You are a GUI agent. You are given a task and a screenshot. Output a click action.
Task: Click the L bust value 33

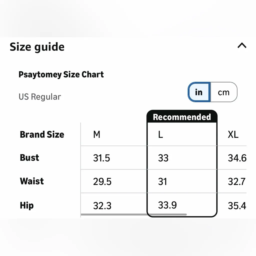point(163,158)
